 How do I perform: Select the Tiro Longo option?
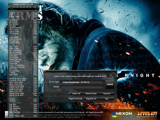pos(23,29)
